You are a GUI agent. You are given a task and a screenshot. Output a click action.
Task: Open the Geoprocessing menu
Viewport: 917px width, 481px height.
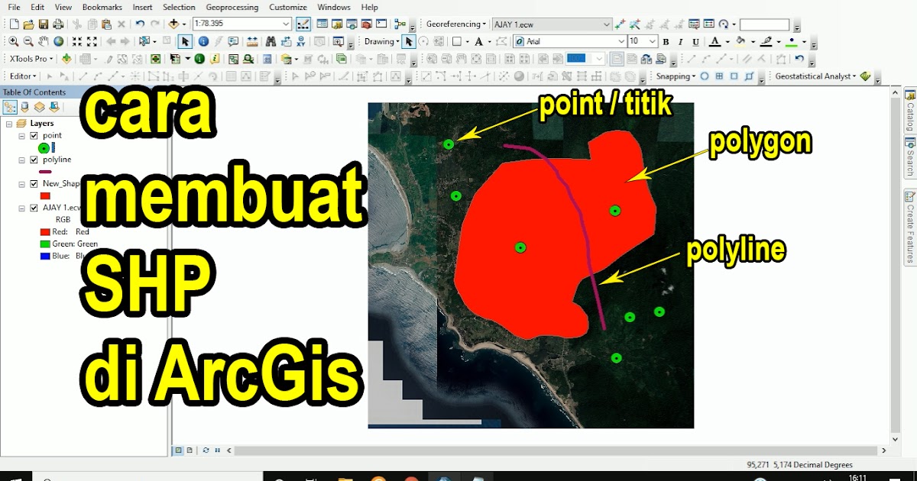232,7
